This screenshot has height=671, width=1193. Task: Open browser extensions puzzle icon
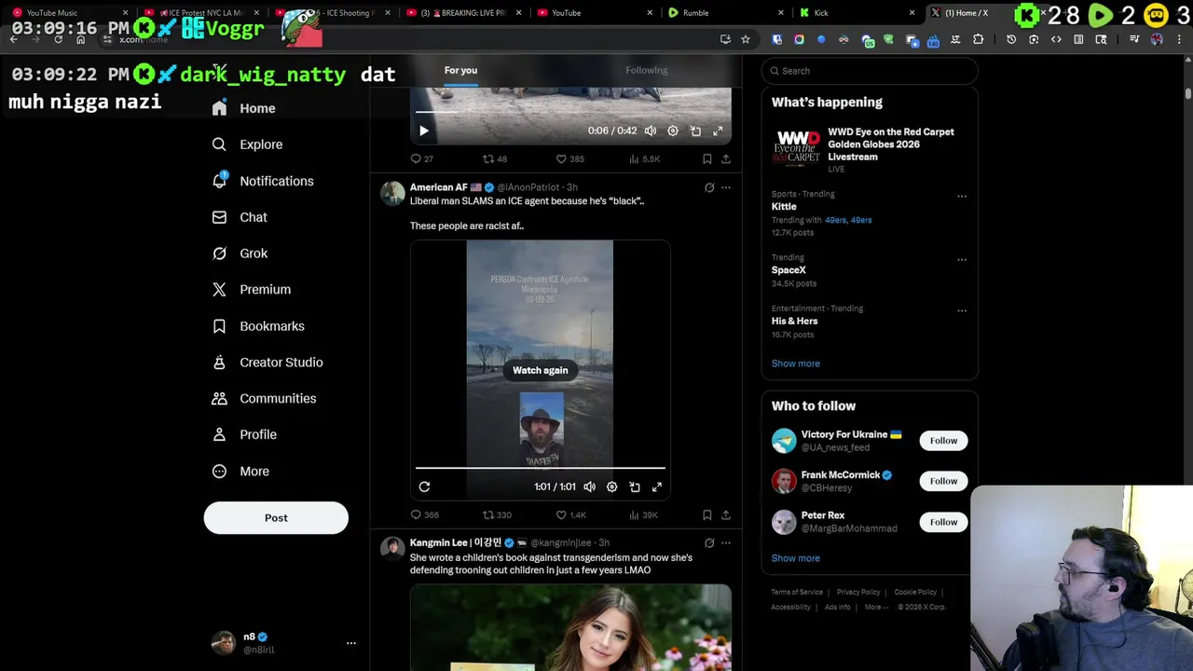(x=978, y=39)
